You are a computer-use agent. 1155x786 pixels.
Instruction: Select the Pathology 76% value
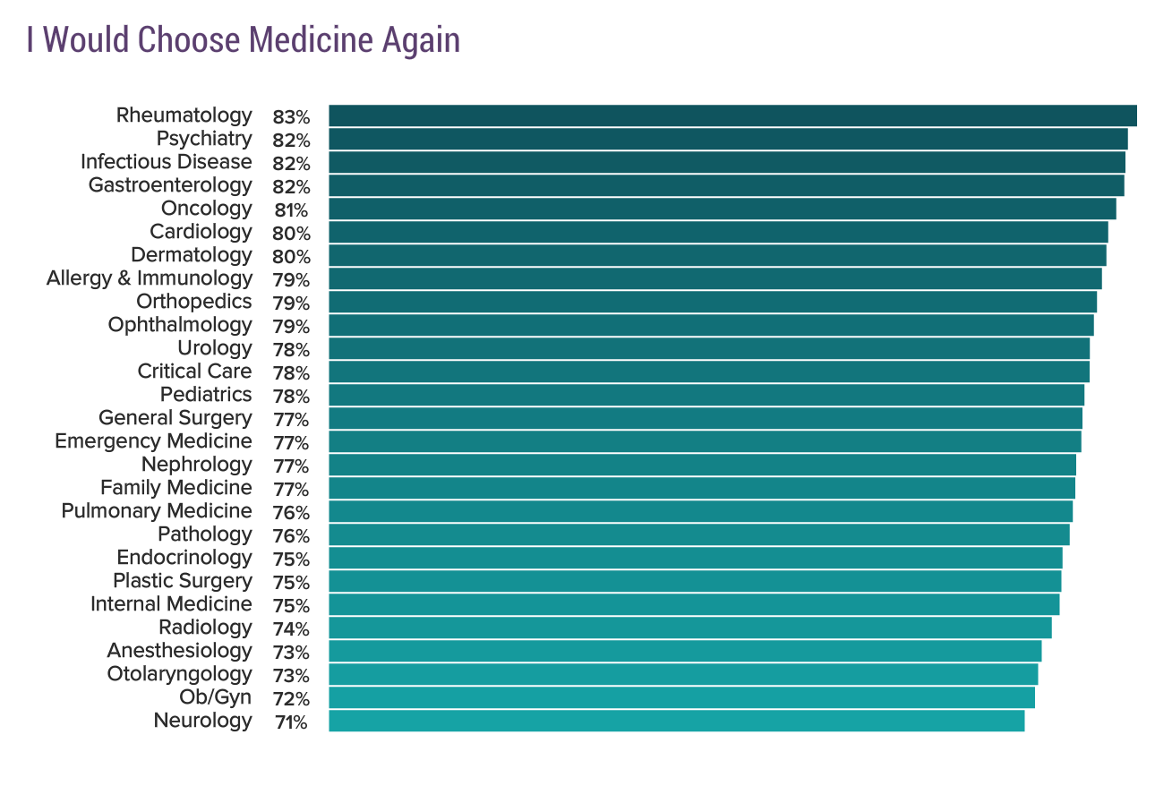(291, 536)
